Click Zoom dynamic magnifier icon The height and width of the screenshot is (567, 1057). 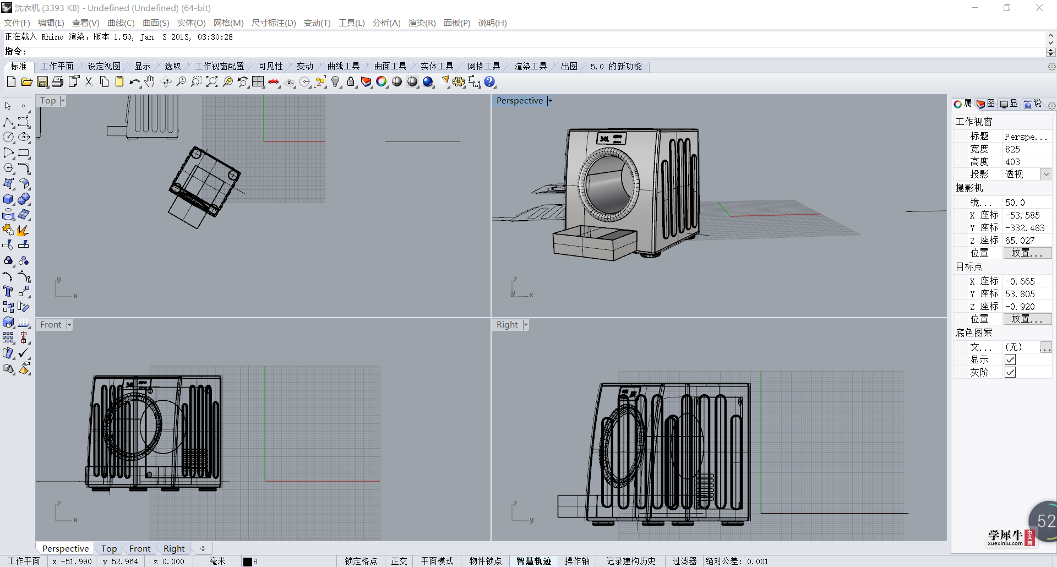click(181, 82)
